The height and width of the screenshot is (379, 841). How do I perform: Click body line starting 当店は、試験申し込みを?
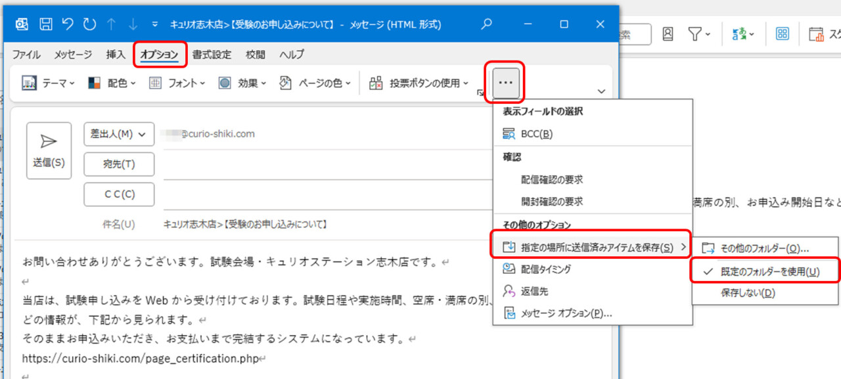click(x=257, y=301)
